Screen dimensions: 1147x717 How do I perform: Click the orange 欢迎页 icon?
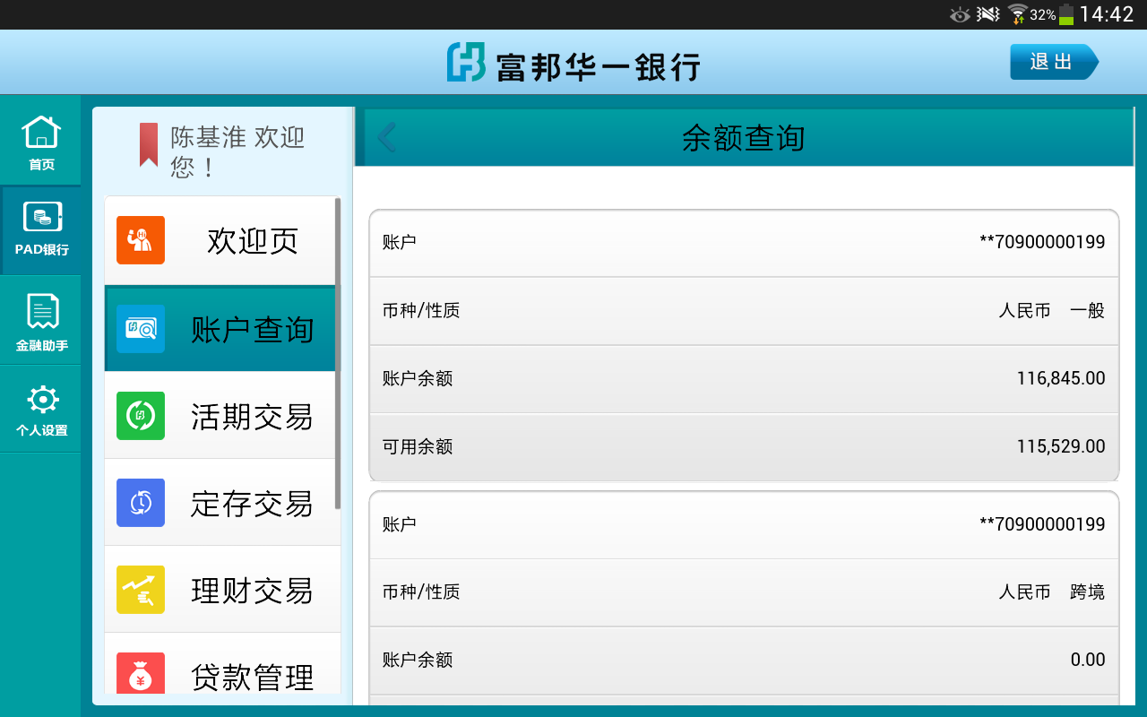click(141, 240)
